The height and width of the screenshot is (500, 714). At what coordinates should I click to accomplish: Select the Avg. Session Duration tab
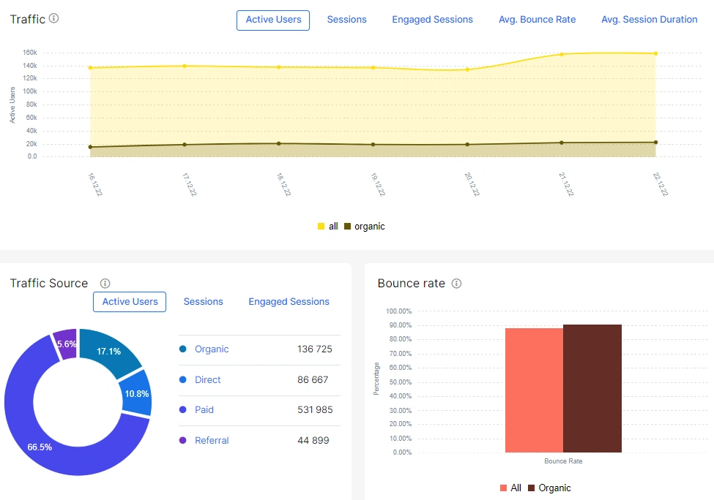649,20
